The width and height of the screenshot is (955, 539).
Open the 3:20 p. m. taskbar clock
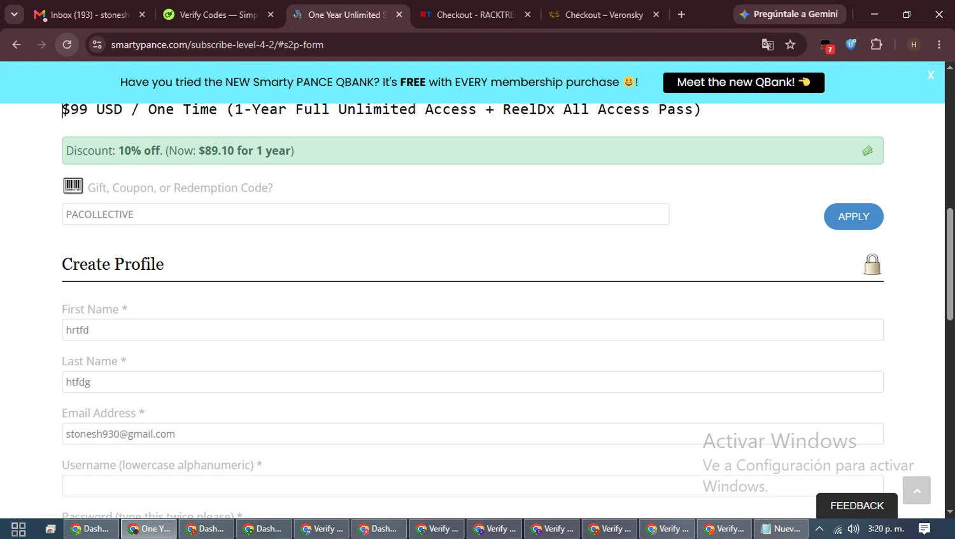[x=886, y=529]
